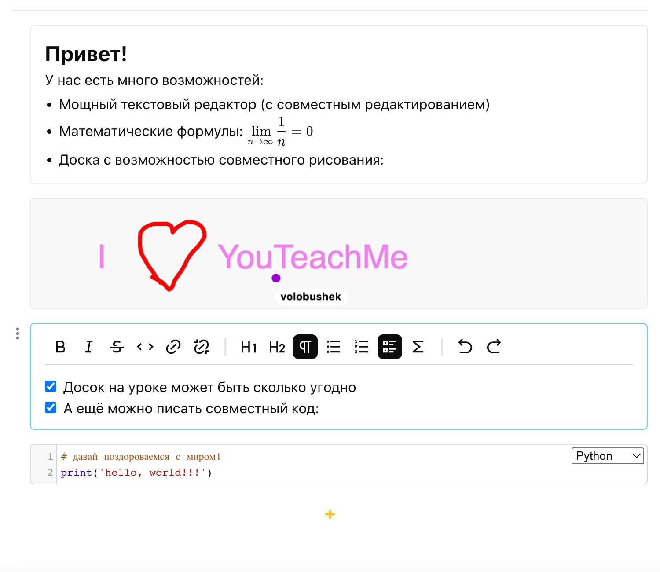The width and height of the screenshot is (660, 572).
Task: Select the bullet list icon
Action: point(334,347)
